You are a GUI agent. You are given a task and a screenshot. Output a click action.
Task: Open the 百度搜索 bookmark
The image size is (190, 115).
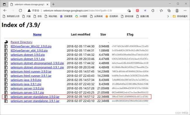tap(66, 16)
